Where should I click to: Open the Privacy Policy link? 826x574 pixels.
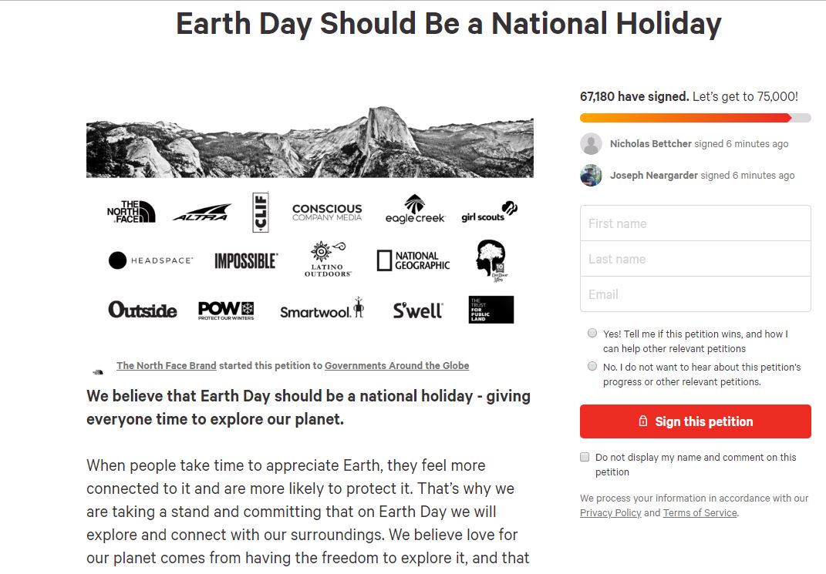pos(610,513)
